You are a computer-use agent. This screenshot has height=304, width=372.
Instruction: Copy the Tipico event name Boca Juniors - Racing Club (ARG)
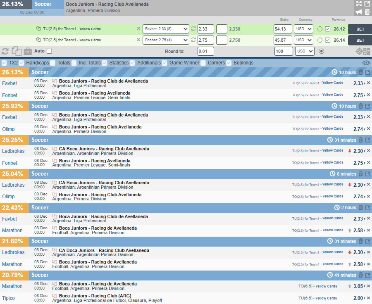click(x=55, y=296)
